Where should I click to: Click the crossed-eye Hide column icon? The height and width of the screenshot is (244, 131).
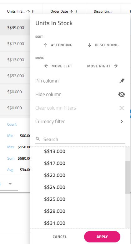click(x=122, y=94)
